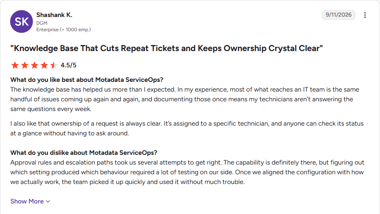The image size is (380, 214).
Task: Open the three-dot review options menu
Action: pyautogui.click(x=365, y=15)
